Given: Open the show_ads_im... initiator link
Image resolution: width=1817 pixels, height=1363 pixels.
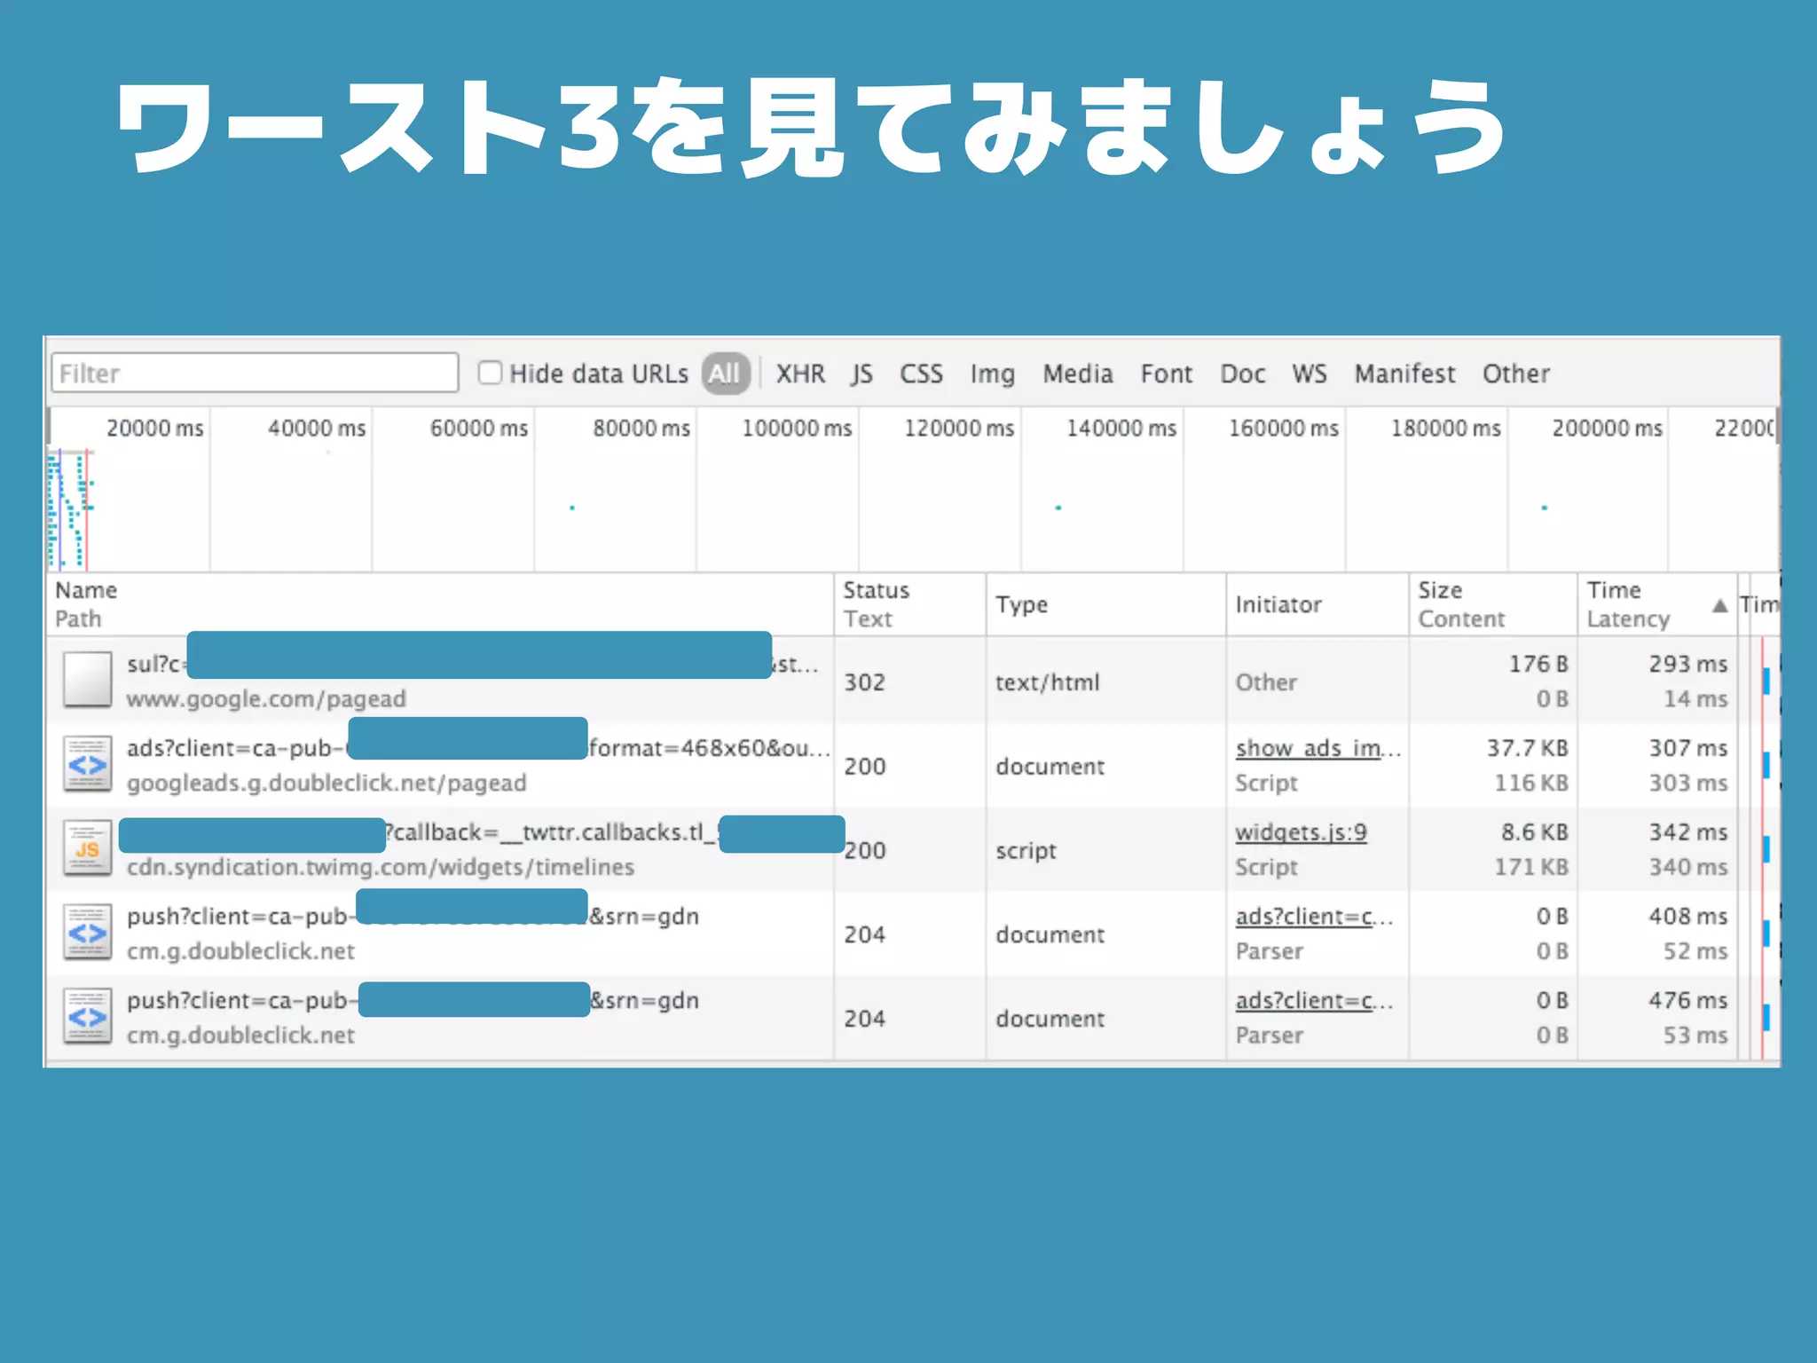Looking at the screenshot, I should pos(1318,748).
